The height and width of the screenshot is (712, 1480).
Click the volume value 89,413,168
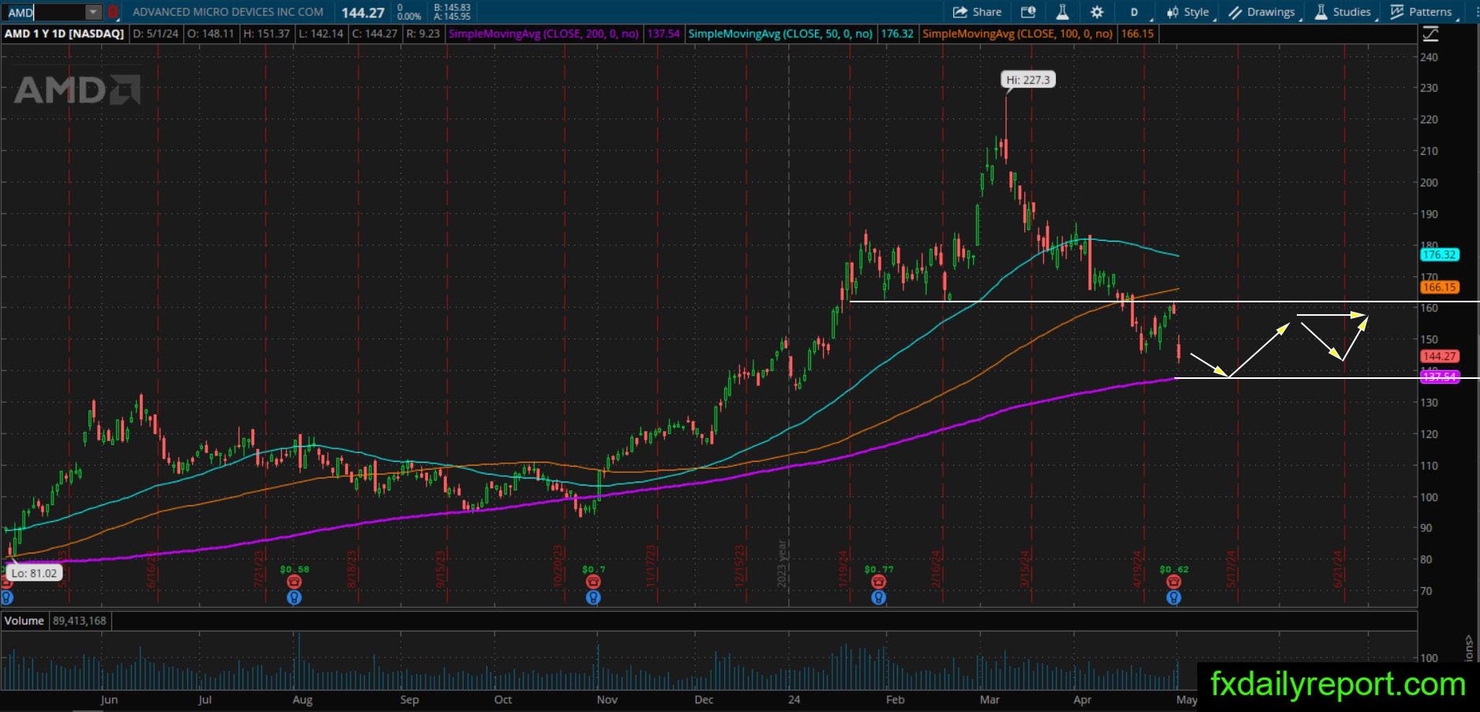pos(80,620)
